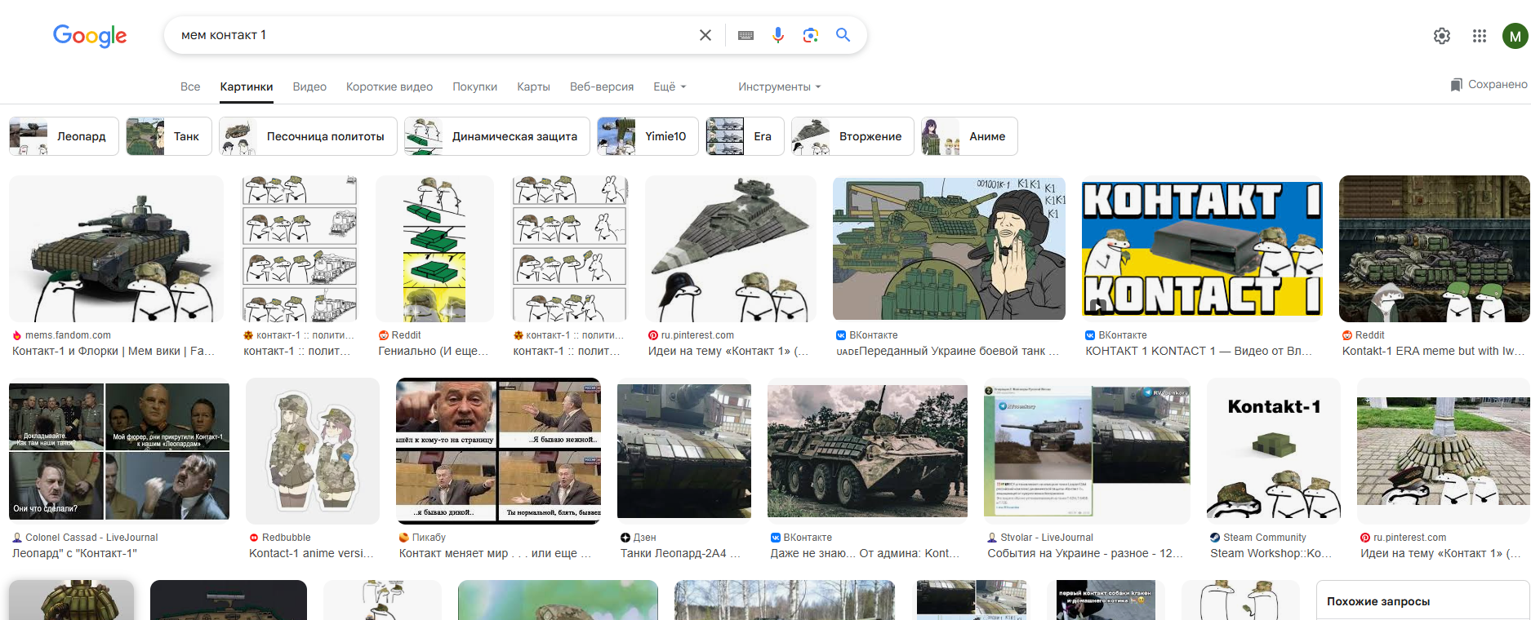Image resolution: width=1531 pixels, height=620 pixels.
Task: Open the on-screen keyboard input tool
Action: 745,35
